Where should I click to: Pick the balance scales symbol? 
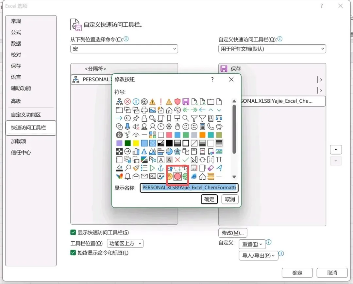click(219, 118)
